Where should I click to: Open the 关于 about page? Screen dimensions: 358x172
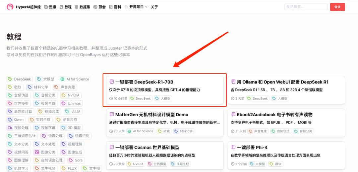coord(154,7)
